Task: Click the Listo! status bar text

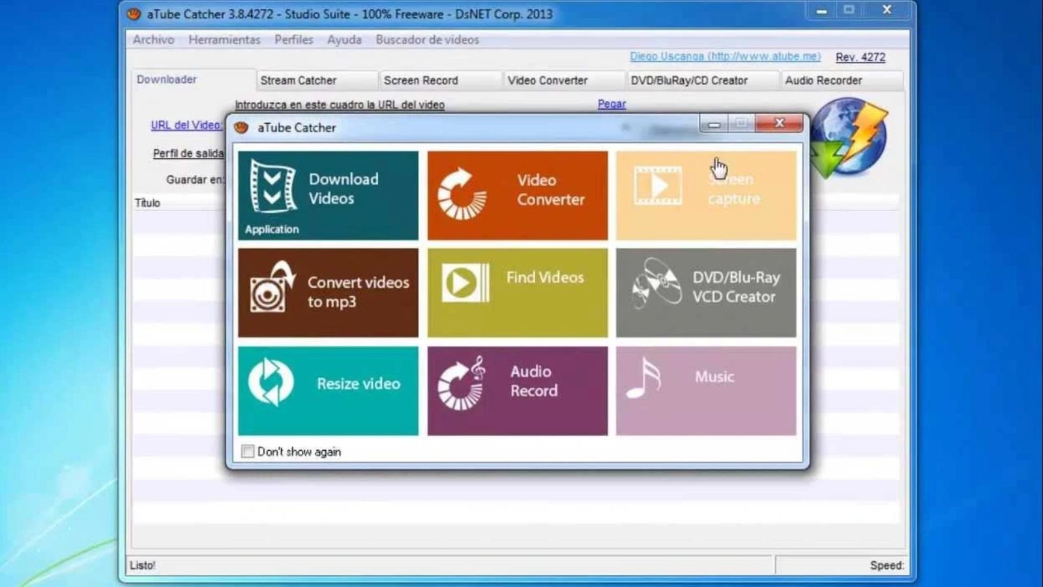Action: 143,565
